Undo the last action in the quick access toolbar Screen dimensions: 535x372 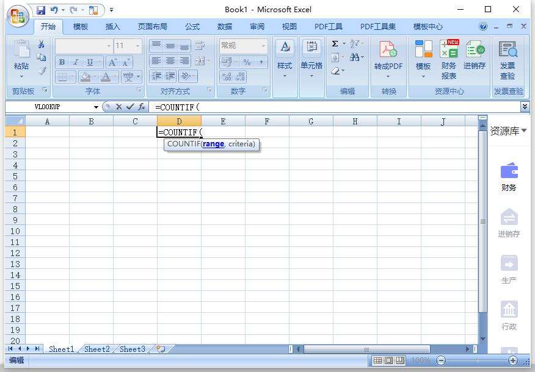tap(54, 10)
